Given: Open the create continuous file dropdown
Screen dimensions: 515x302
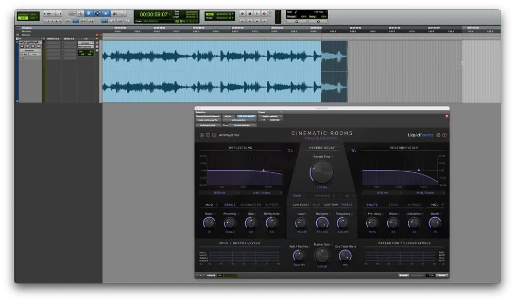Looking at the screenshot, I should pyautogui.click(x=208, y=120).
